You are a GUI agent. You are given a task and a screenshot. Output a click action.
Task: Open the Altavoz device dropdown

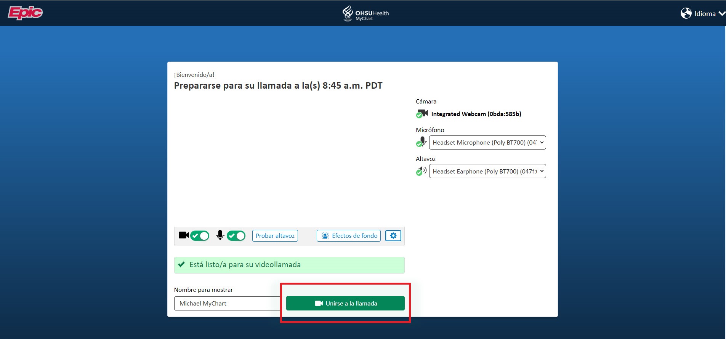tap(487, 171)
